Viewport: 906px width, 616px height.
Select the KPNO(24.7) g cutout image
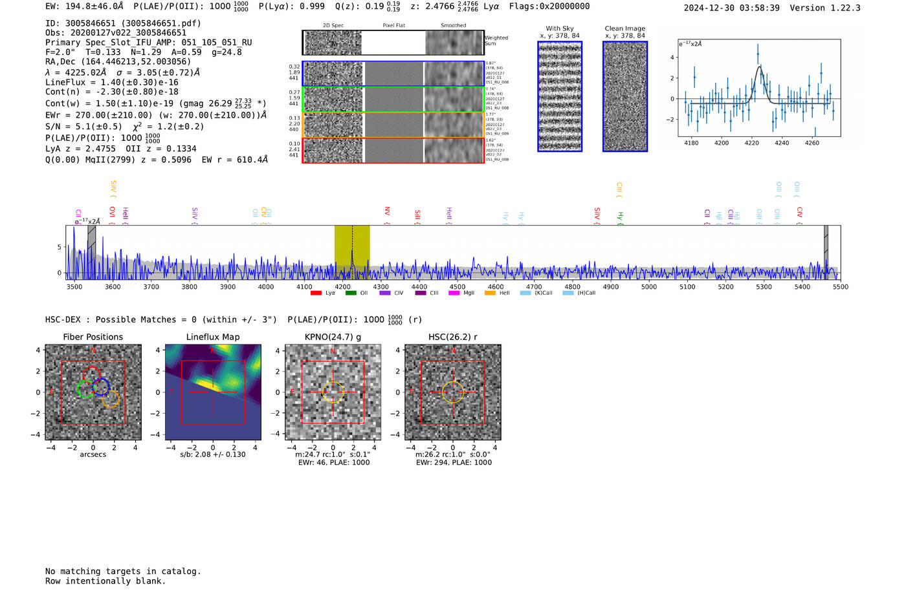[x=333, y=392]
